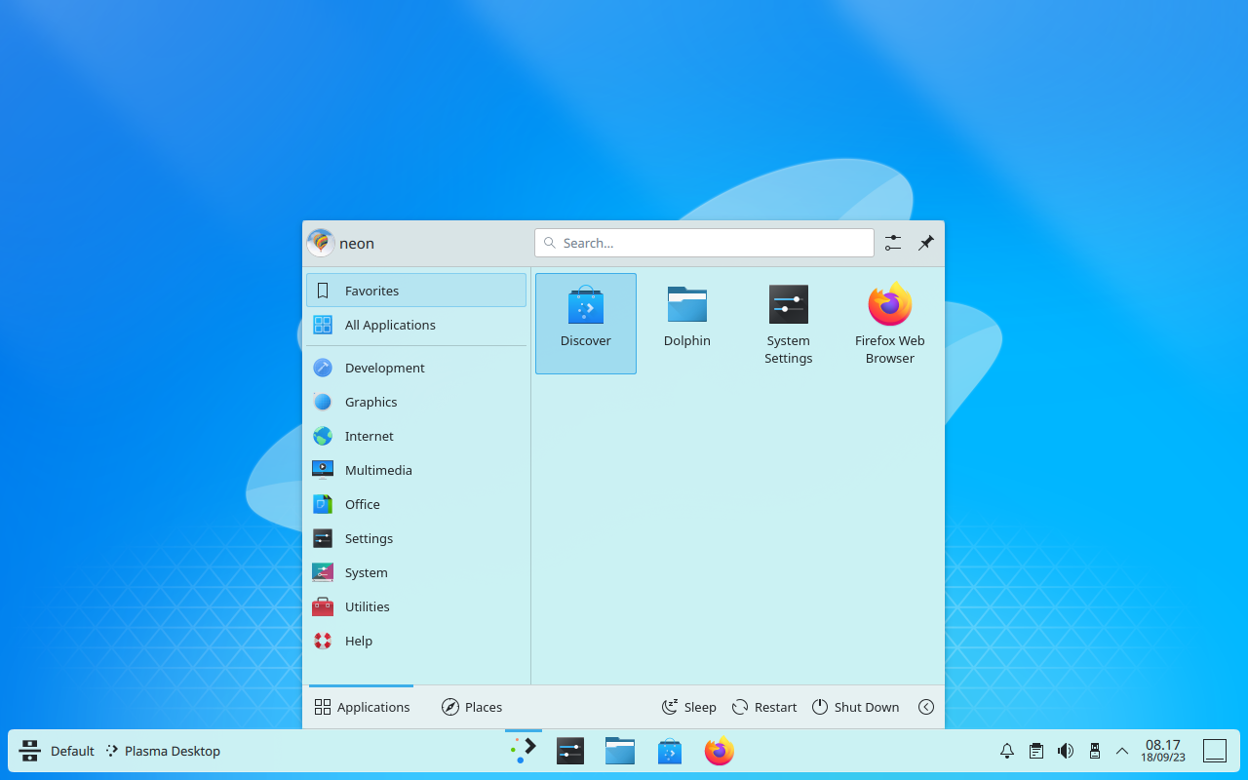This screenshot has width=1248, height=780.
Task: Open the Internet category globe icon
Action: click(322, 436)
